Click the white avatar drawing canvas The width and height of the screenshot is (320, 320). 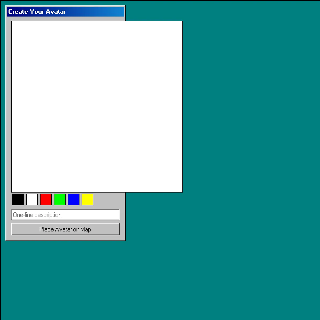[97, 107]
